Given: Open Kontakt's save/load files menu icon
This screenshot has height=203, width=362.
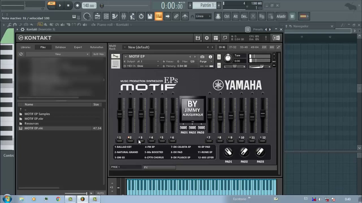Looking at the screenshot, I should click(x=198, y=38).
